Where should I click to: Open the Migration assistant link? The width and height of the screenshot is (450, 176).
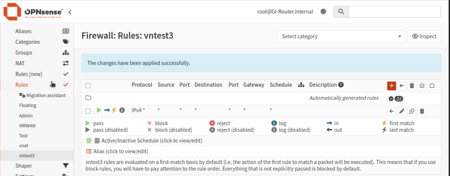pos(46,95)
